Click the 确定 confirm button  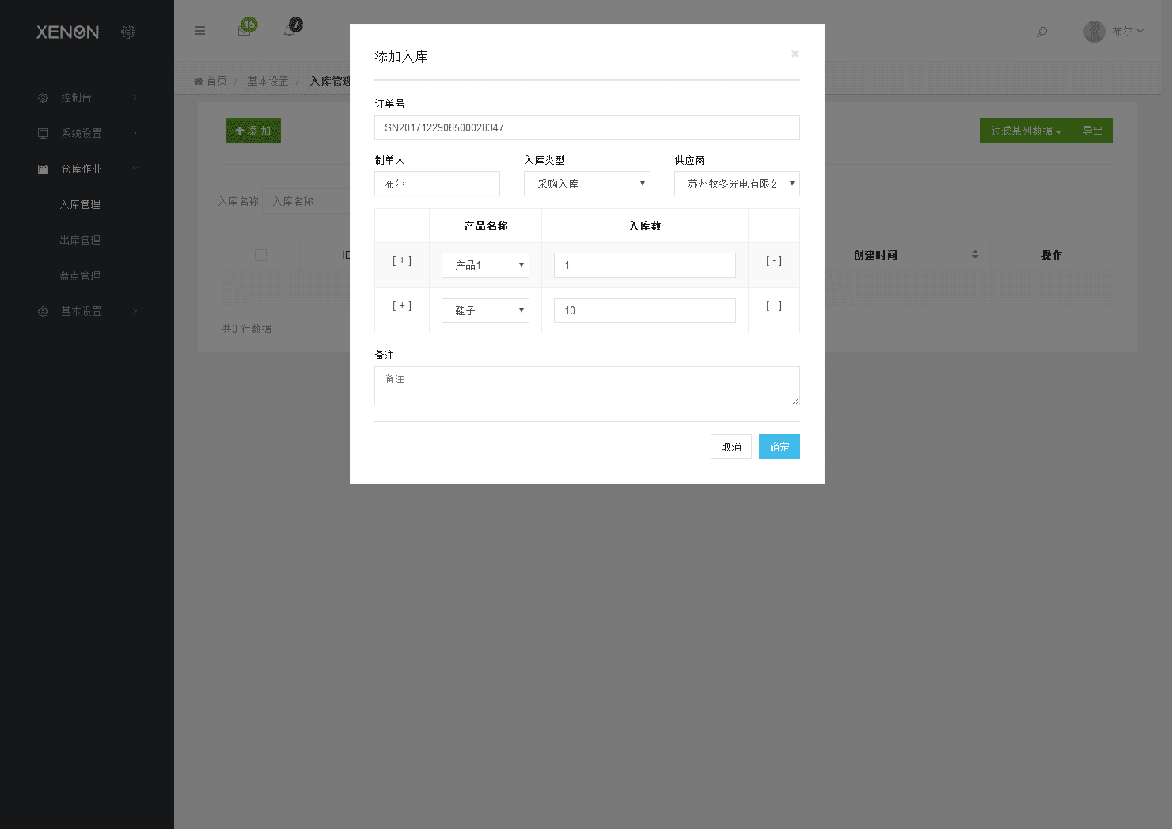pyautogui.click(x=779, y=446)
